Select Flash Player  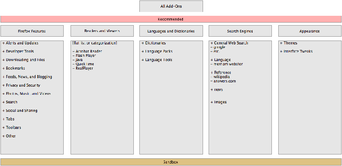[x=84, y=55]
